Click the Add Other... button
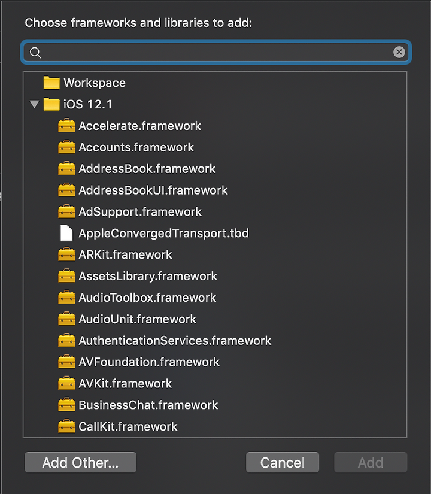 (81, 462)
